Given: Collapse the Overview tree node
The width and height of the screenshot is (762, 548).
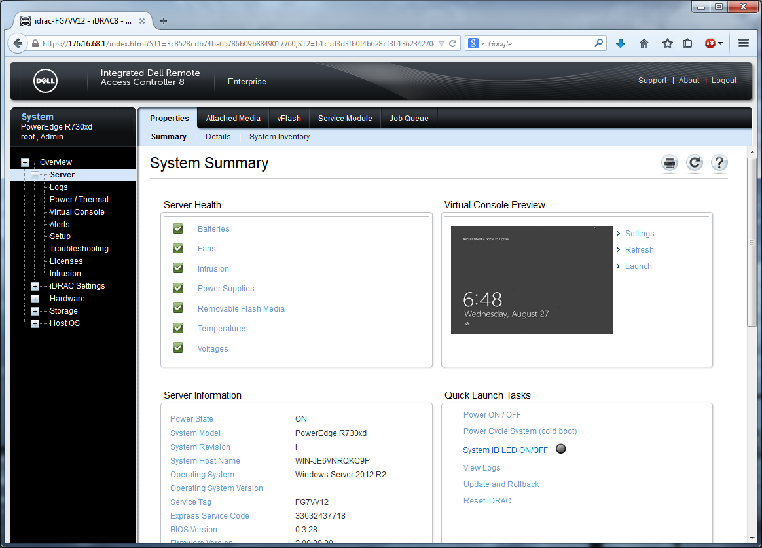Looking at the screenshot, I should point(25,162).
